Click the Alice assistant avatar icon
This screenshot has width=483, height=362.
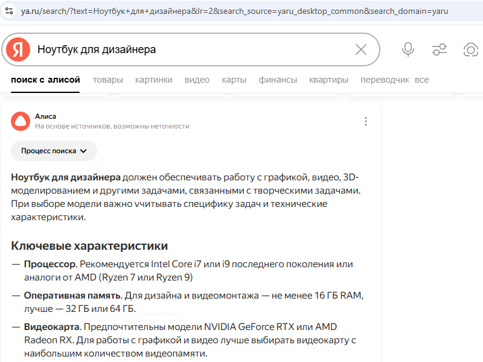(x=21, y=121)
